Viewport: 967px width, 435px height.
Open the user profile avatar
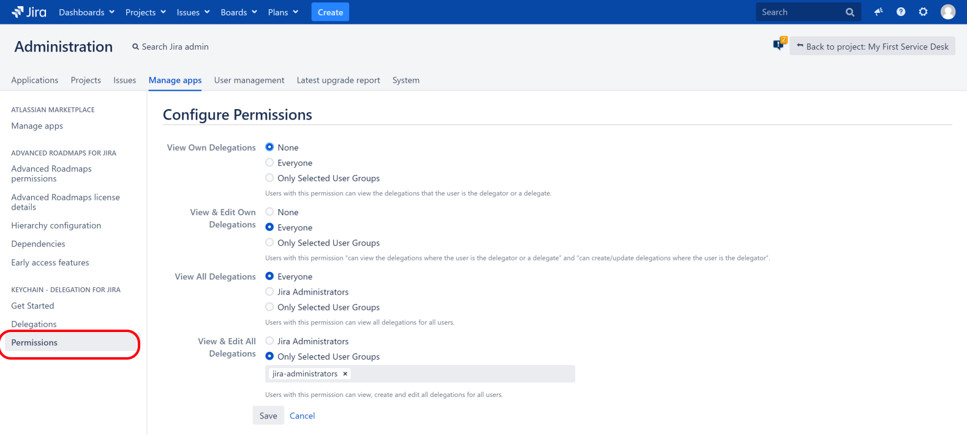(947, 12)
